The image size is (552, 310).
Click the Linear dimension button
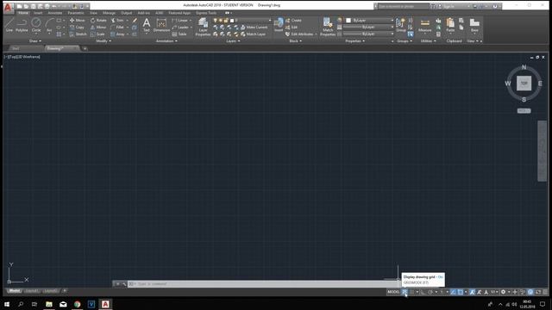(180, 21)
